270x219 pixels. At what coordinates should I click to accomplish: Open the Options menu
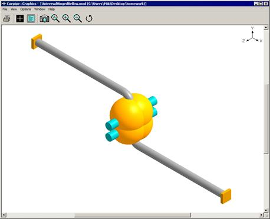coord(25,9)
